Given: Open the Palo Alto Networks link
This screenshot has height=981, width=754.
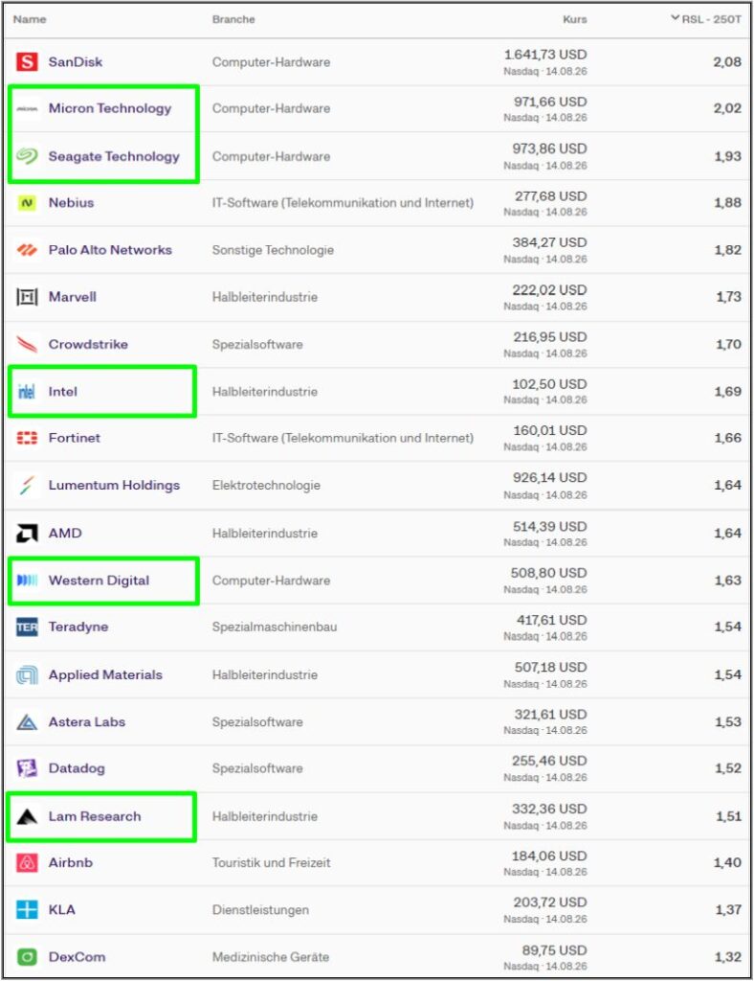Looking at the screenshot, I should tap(110, 250).
